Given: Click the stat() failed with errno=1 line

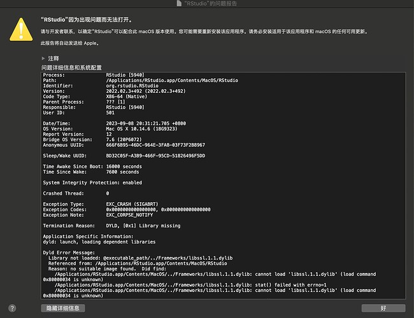Looking at the screenshot, I should click(190, 285).
